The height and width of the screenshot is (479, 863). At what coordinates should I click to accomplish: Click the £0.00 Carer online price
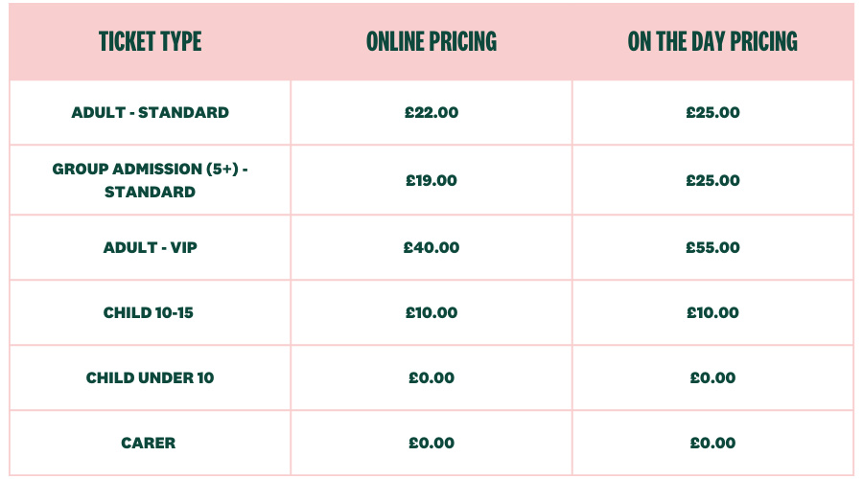tap(431, 443)
